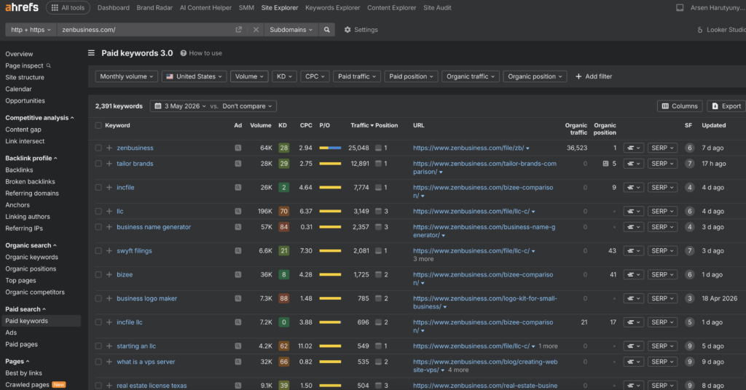This screenshot has width=746, height=390.
Task: Click the Looker Studio icon
Action: pyautogui.click(x=700, y=29)
